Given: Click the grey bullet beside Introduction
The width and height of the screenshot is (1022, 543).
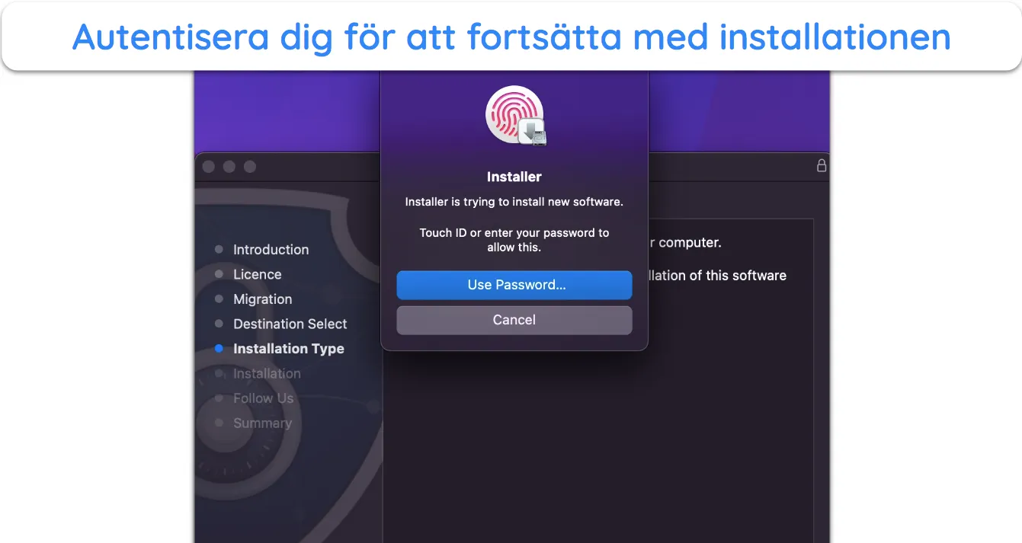Looking at the screenshot, I should pyautogui.click(x=219, y=249).
